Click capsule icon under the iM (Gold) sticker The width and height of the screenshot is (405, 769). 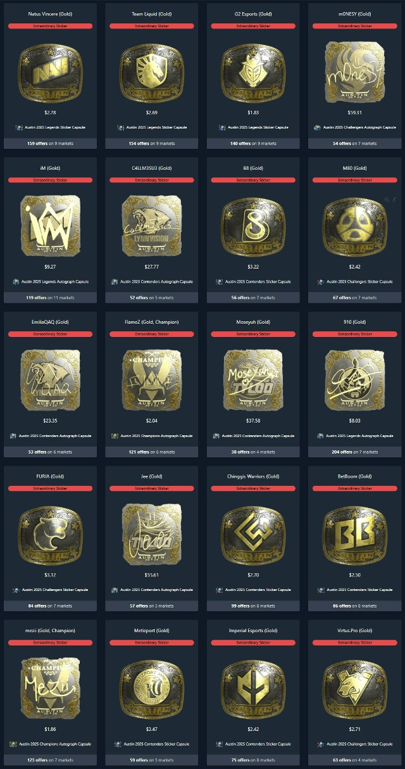pyautogui.click(x=16, y=281)
